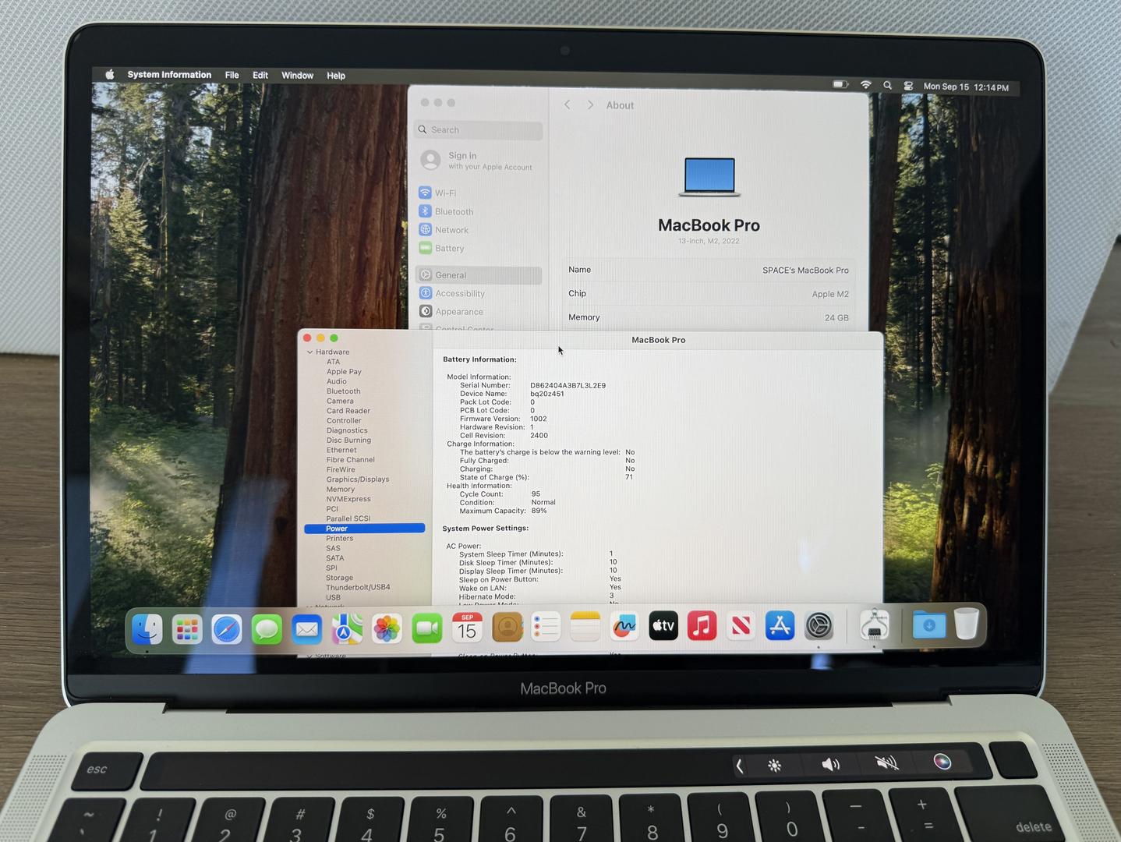
Task: Click Wi-Fi status icon in menu bar
Action: click(865, 85)
